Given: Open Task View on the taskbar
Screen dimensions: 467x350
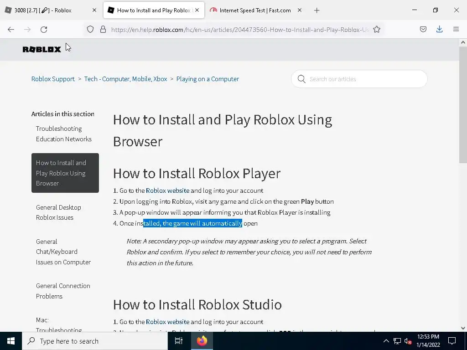Looking at the screenshot, I should [179, 341].
